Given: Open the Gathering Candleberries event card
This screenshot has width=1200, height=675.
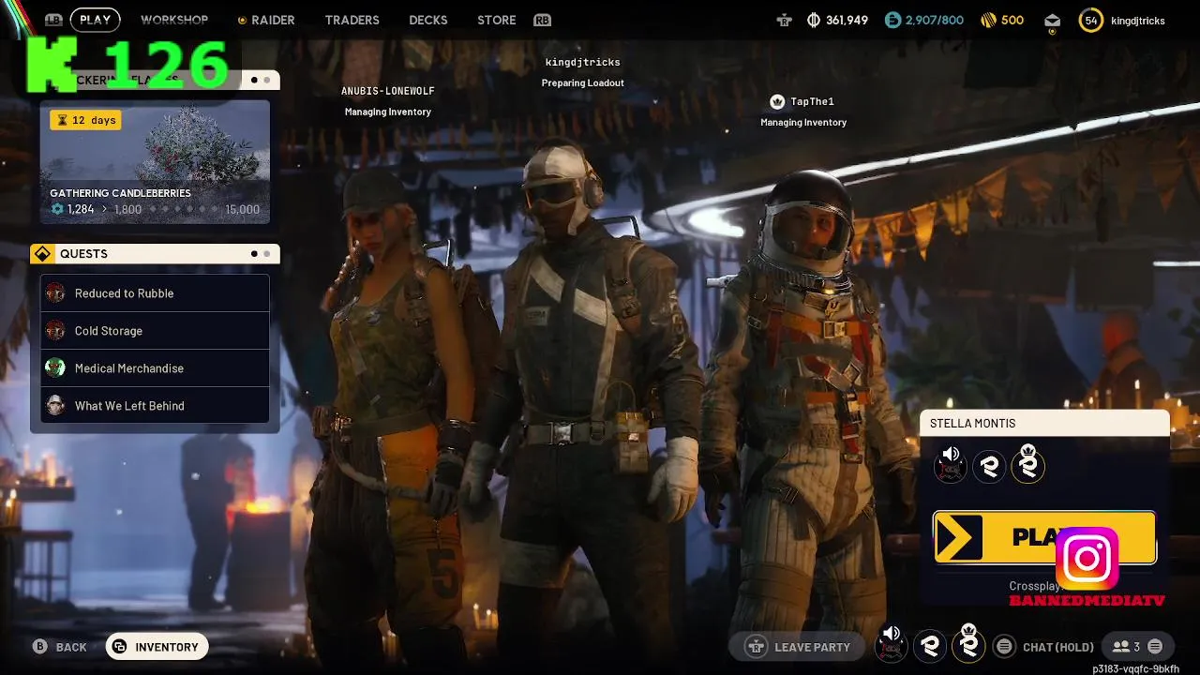Looking at the screenshot, I should click(x=155, y=162).
